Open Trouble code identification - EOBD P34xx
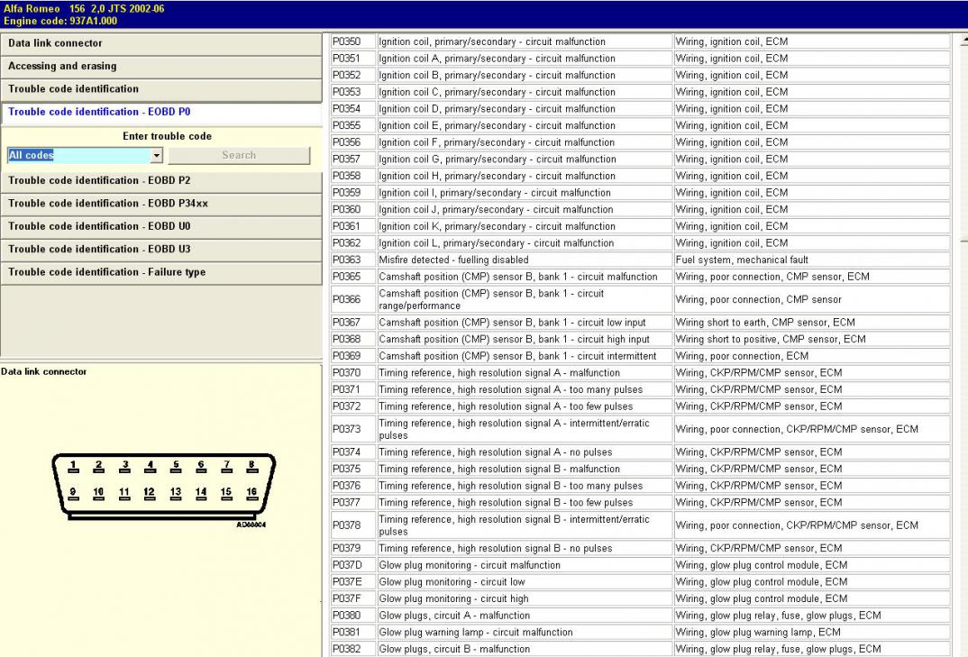 point(161,204)
